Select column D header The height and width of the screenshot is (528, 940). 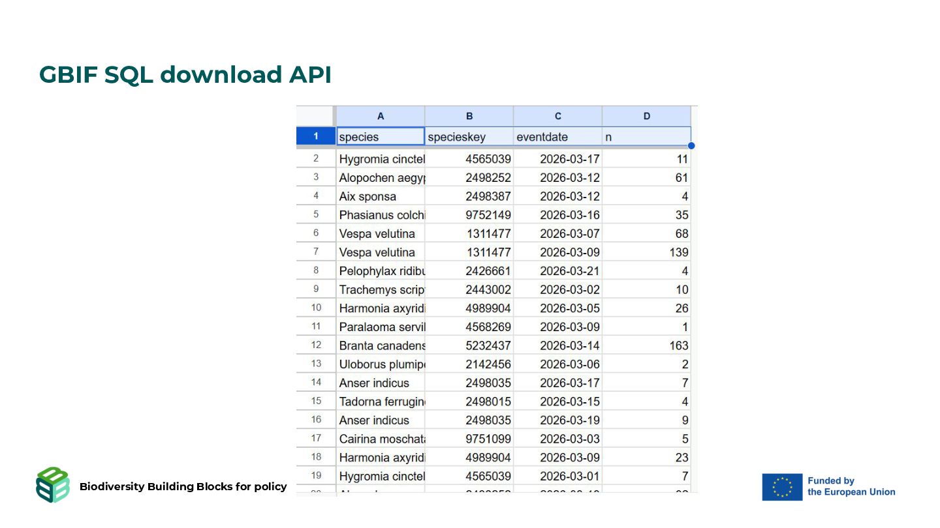(646, 116)
